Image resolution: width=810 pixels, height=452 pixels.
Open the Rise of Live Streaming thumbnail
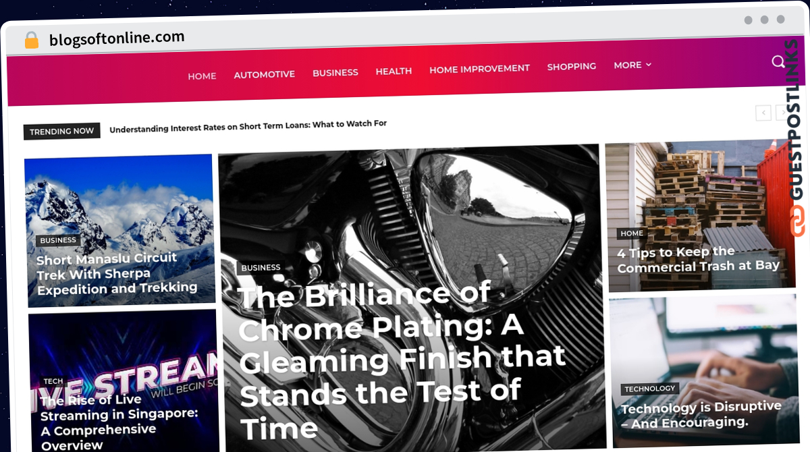coord(124,381)
